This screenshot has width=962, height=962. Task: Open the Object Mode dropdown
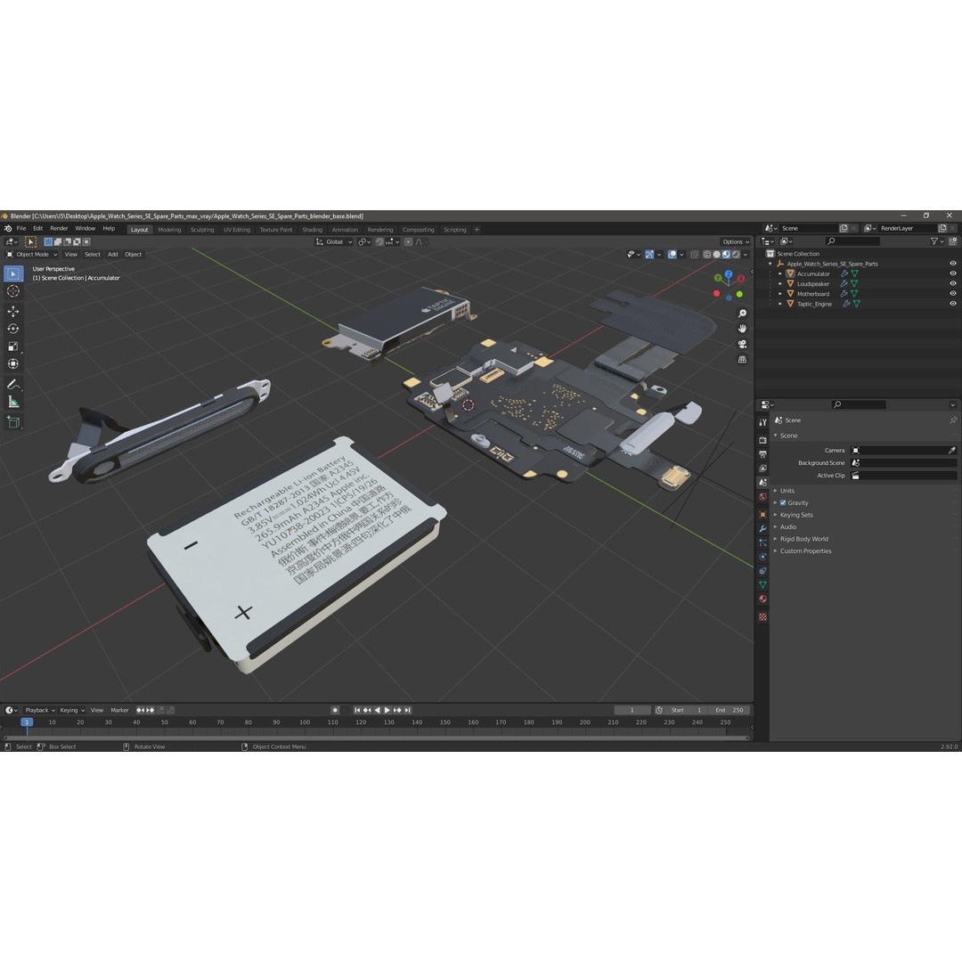point(32,254)
